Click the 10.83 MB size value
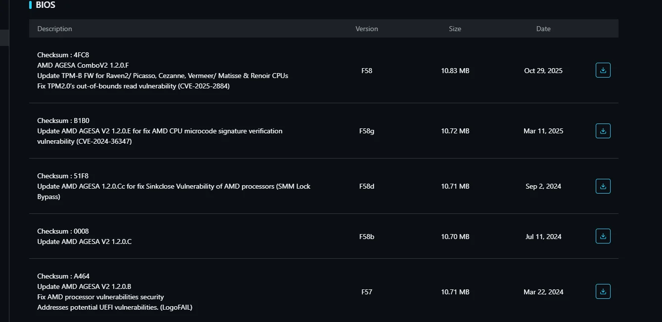The width and height of the screenshot is (662, 322). (455, 71)
